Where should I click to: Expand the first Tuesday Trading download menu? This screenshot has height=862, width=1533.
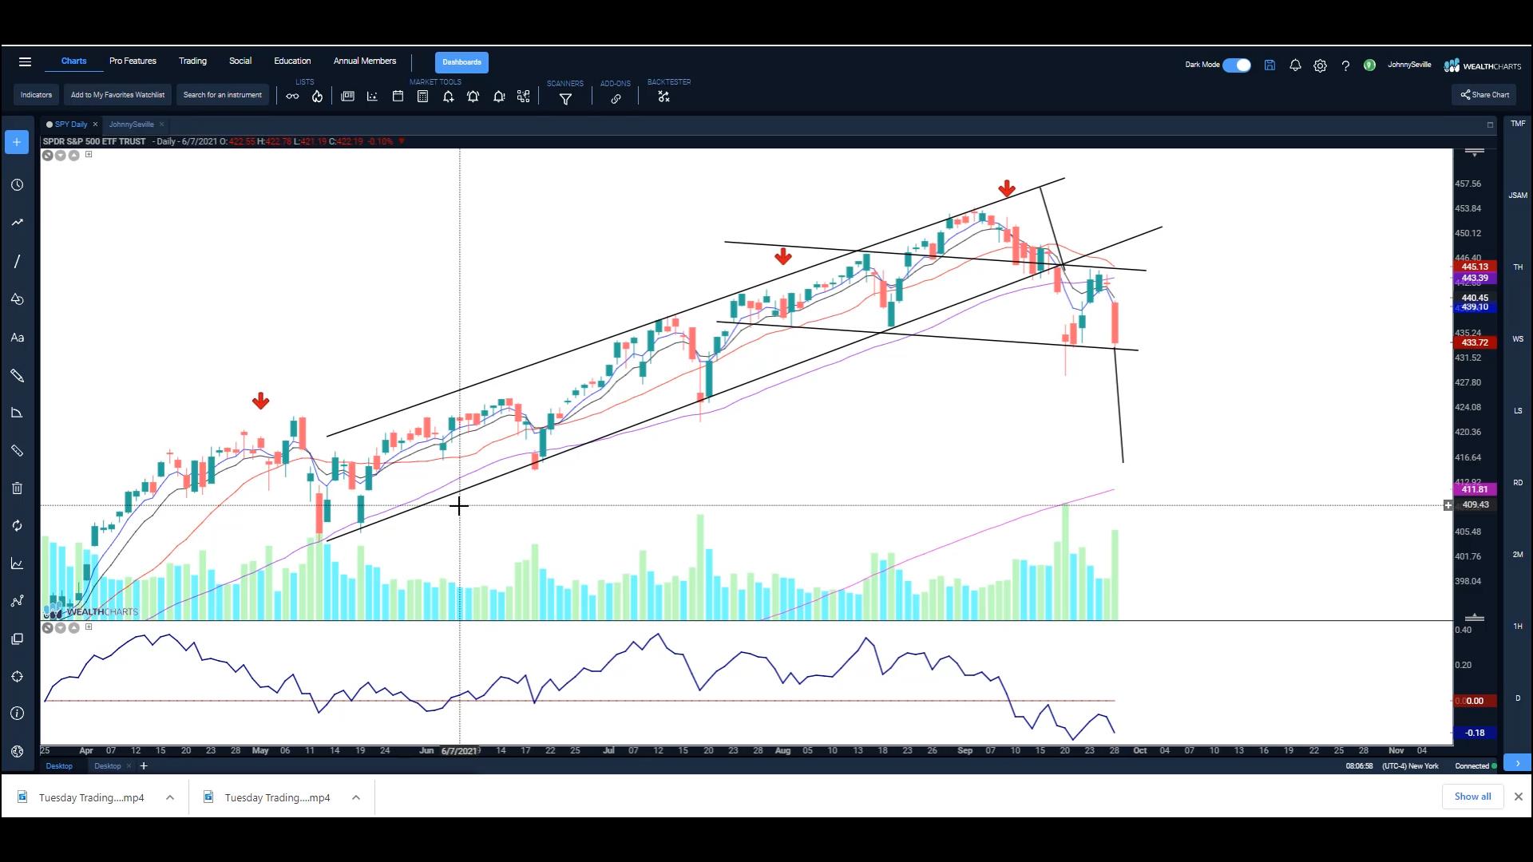(x=170, y=797)
